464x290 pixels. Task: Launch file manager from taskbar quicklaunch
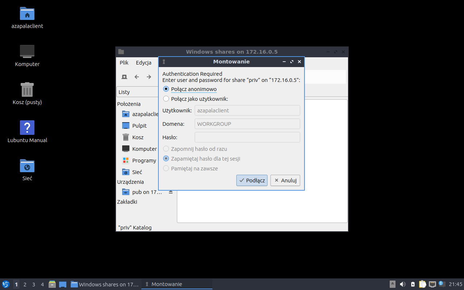tap(52, 284)
